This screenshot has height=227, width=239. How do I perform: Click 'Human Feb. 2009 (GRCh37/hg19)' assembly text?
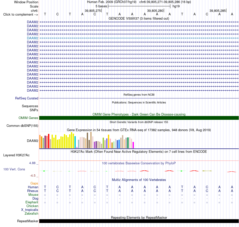point(111,2)
